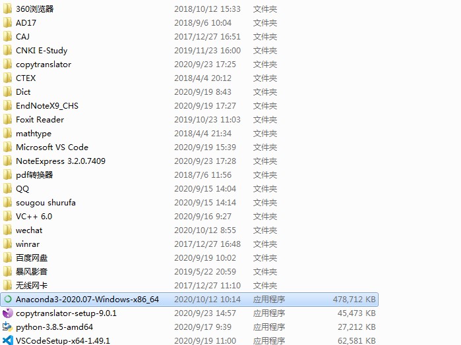This screenshot has width=461, height=345.
Task: Select the folder name CNKI E-Study
Action: pyautogui.click(x=42, y=51)
